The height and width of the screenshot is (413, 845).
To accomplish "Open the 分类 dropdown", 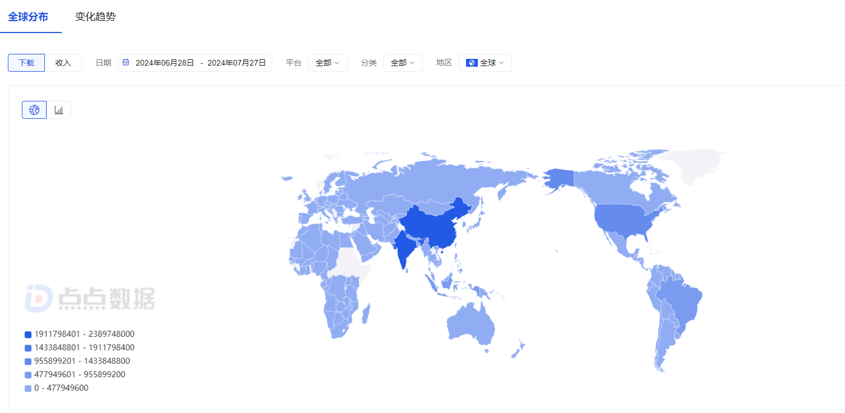I will click(403, 63).
